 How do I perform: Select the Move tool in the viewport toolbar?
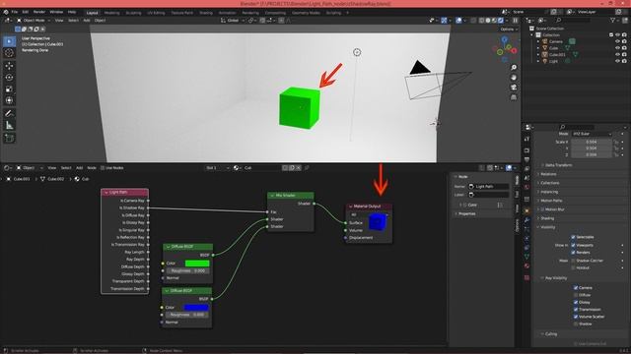(x=9, y=66)
